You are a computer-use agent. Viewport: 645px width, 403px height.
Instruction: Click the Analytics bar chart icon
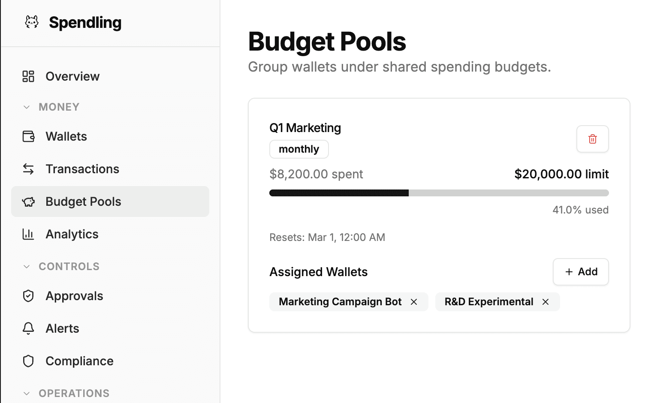click(28, 234)
